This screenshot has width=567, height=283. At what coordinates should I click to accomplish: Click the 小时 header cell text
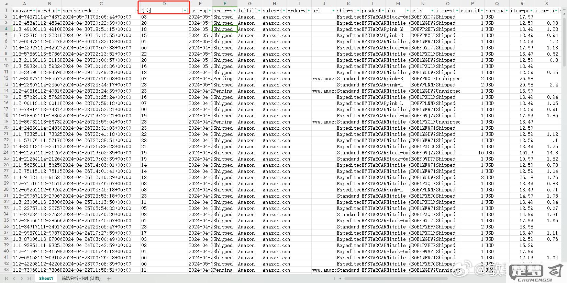click(x=146, y=11)
